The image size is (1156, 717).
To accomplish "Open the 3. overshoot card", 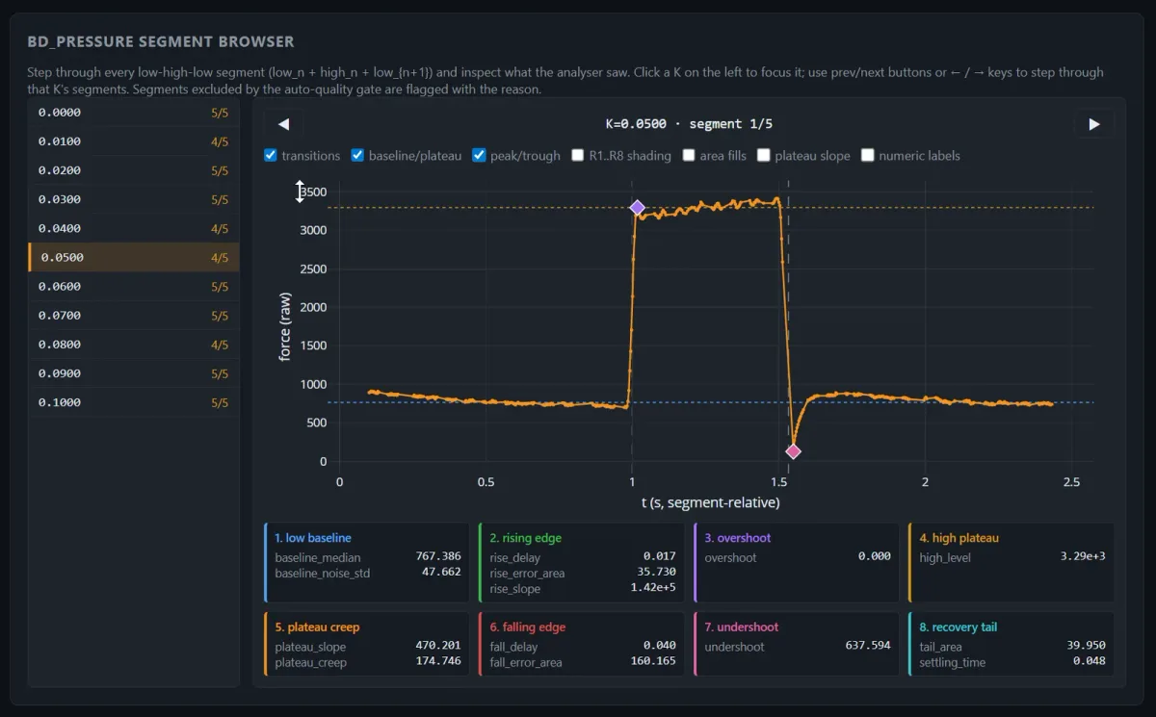I will [797, 563].
